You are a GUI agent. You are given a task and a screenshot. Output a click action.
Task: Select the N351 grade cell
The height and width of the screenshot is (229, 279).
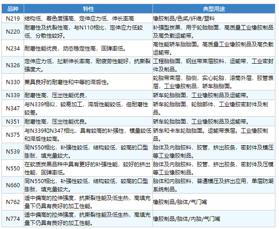point(13,121)
